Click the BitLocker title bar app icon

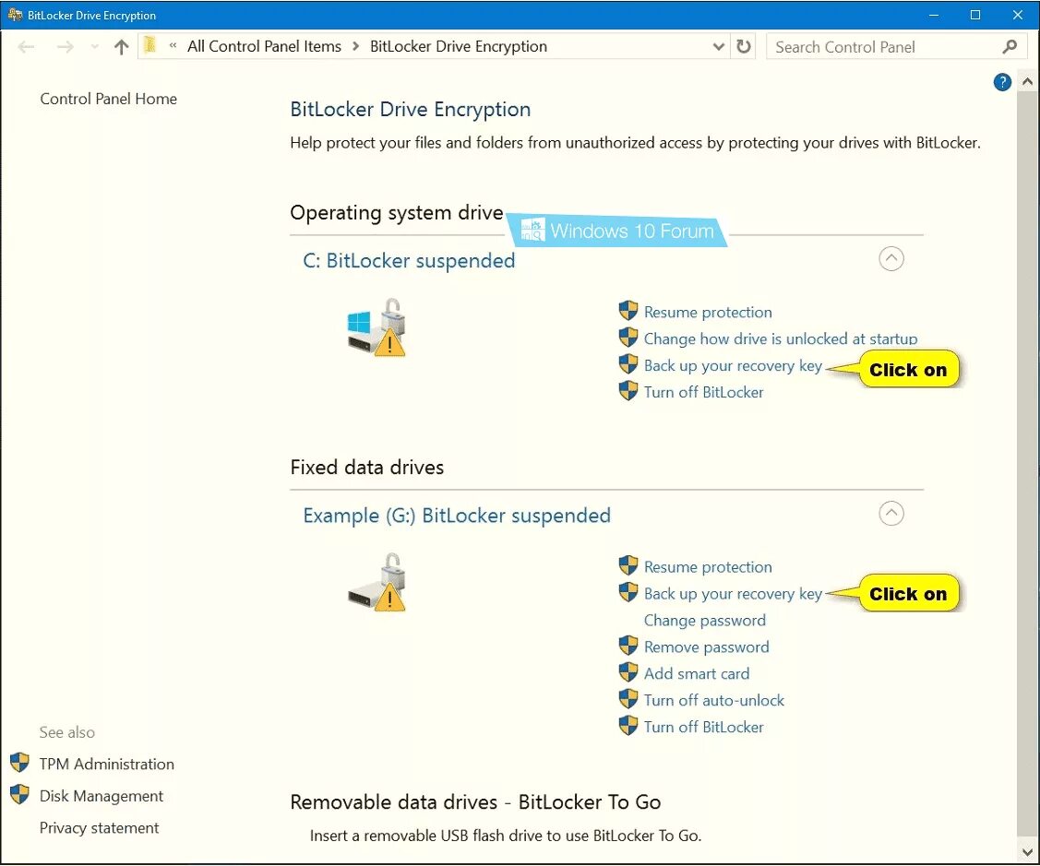pos(14,15)
